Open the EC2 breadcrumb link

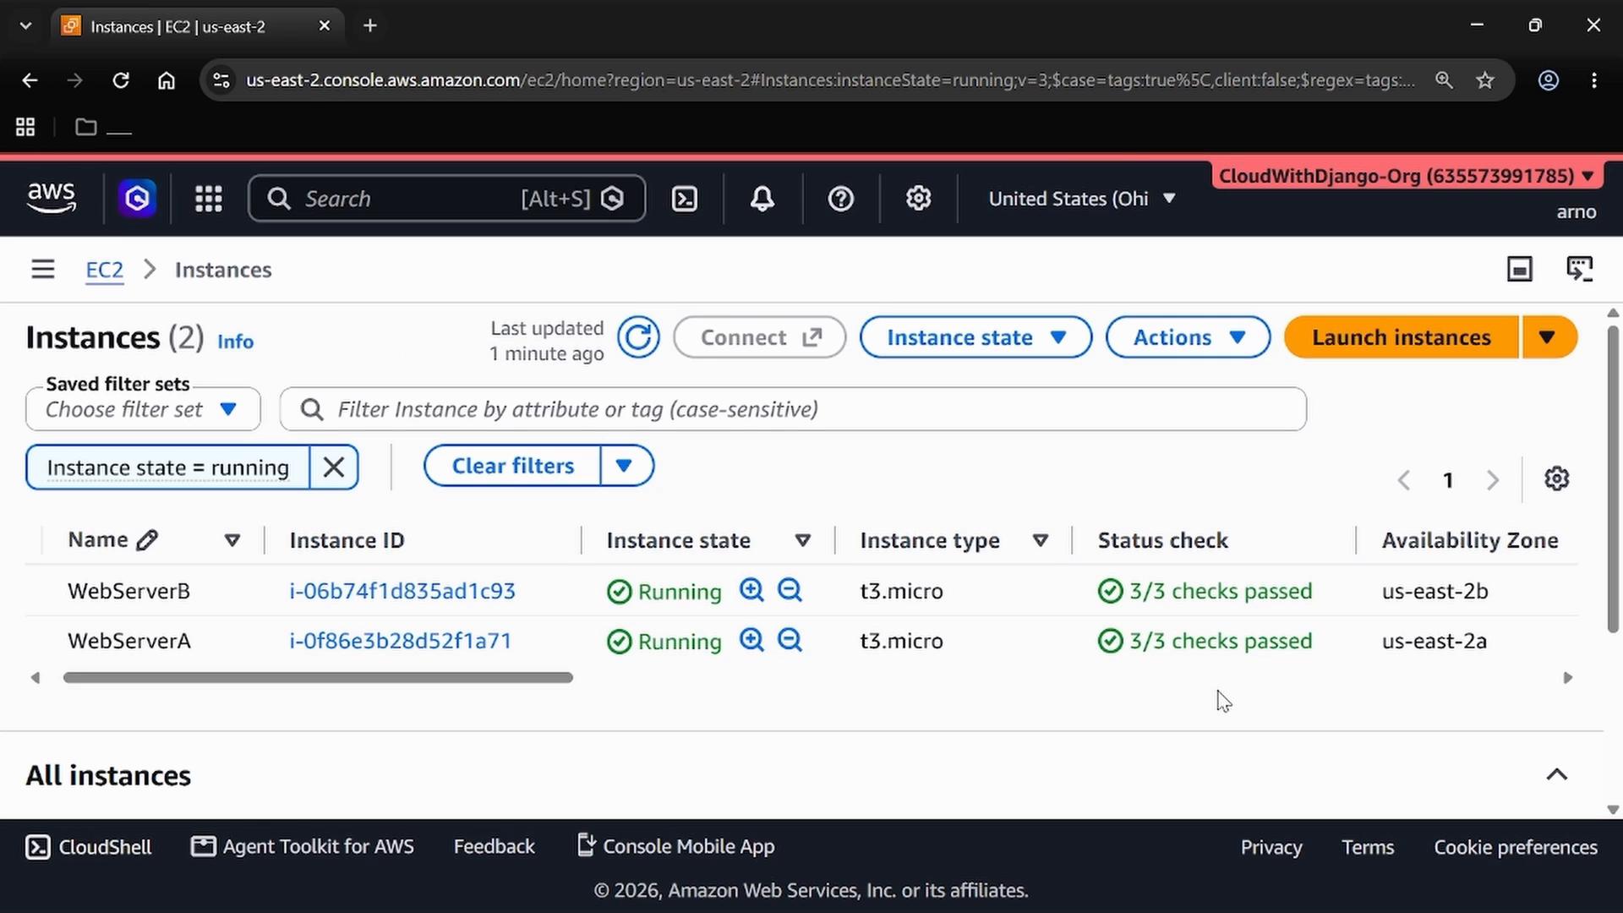point(105,270)
